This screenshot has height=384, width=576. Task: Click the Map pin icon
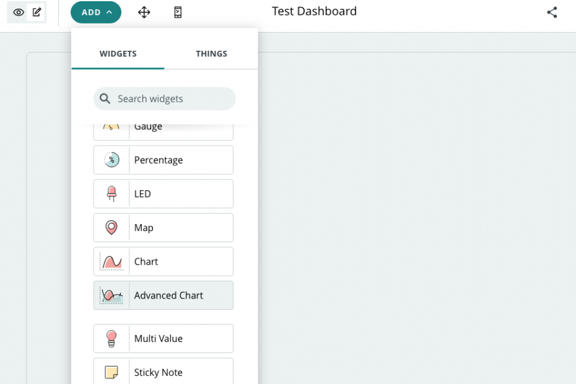111,228
